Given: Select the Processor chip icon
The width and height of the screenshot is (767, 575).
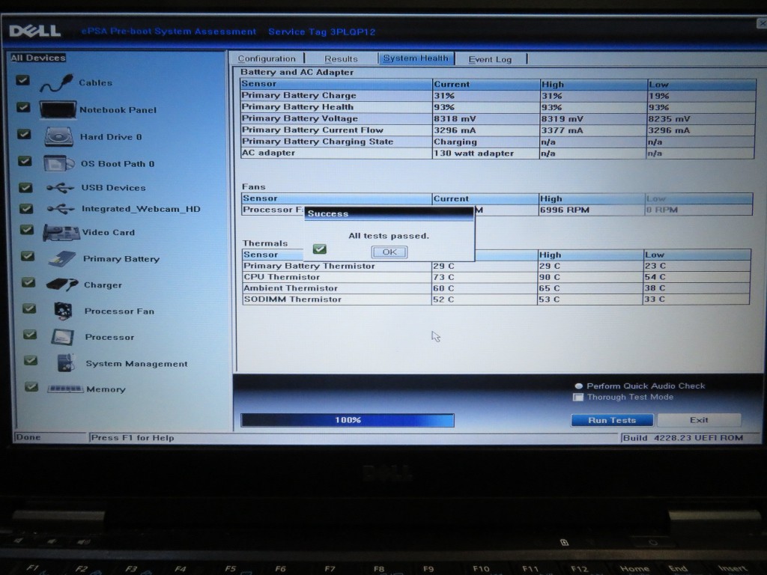Looking at the screenshot, I should tap(63, 337).
